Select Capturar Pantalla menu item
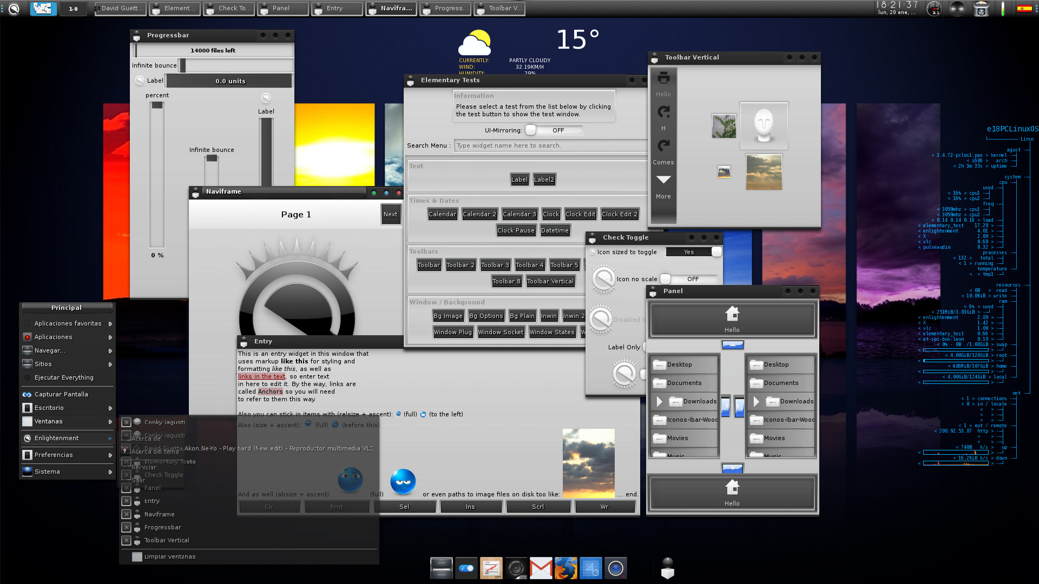The image size is (1039, 584). coord(68,394)
